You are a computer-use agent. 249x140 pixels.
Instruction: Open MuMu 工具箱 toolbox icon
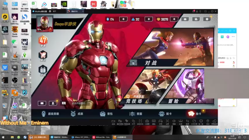tap(147, 122)
